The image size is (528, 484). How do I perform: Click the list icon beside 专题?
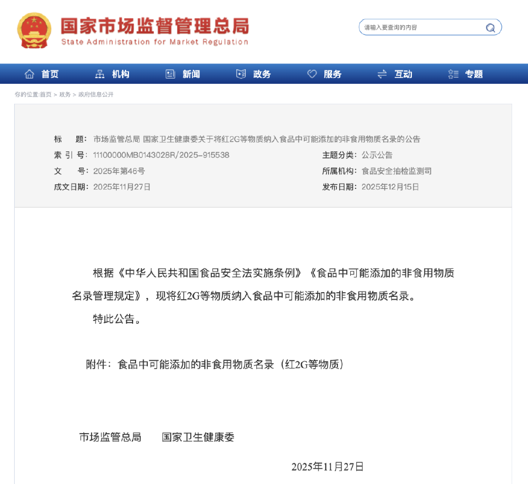pyautogui.click(x=453, y=74)
